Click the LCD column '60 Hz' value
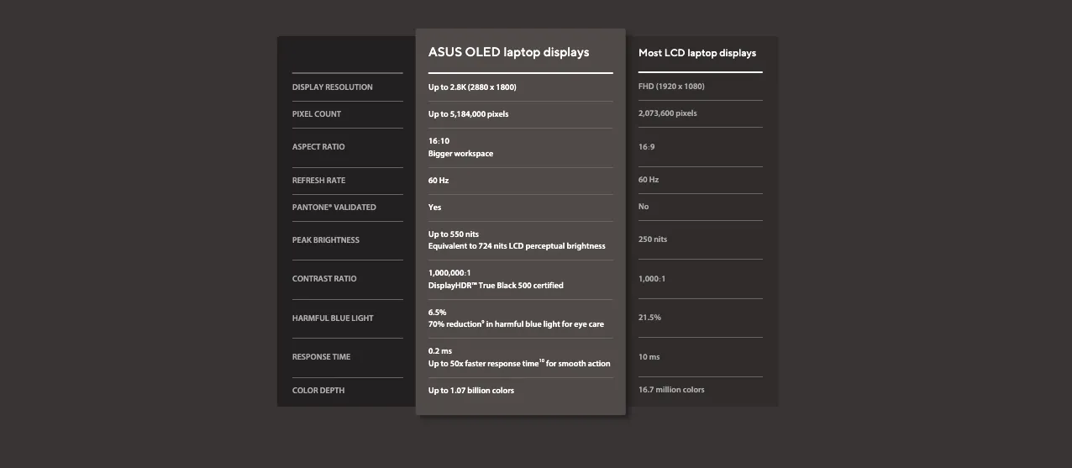 coord(649,180)
